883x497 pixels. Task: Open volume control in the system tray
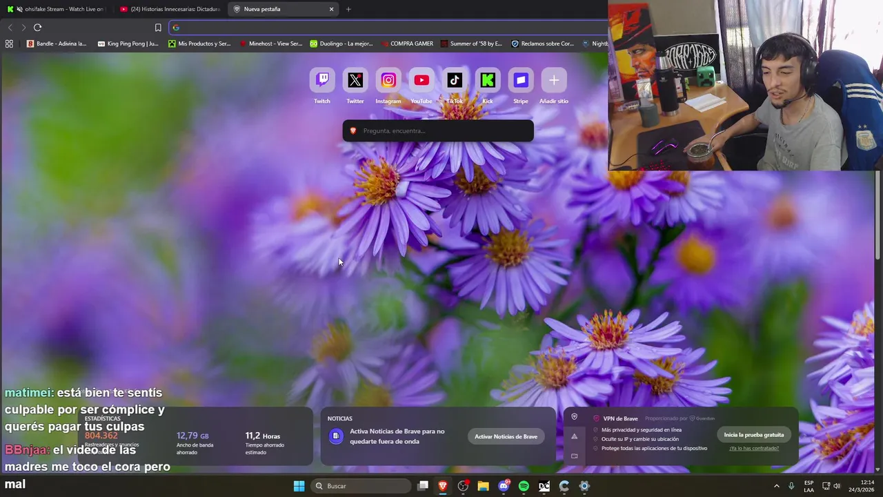pos(837,486)
